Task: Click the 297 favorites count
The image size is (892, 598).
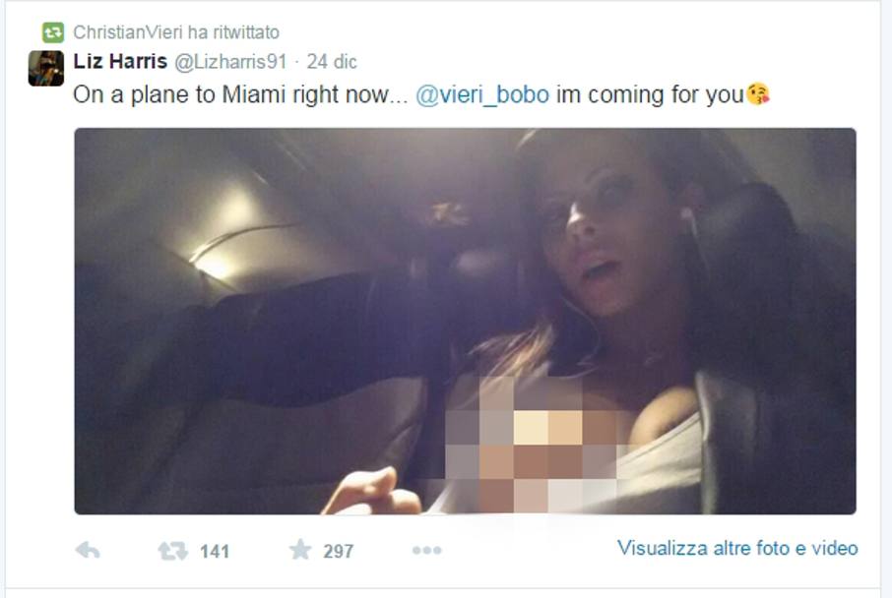Action: point(338,551)
